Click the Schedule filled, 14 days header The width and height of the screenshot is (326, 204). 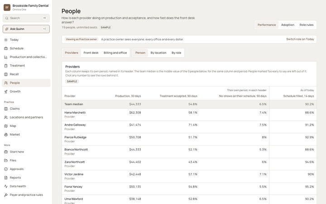coord(298,96)
